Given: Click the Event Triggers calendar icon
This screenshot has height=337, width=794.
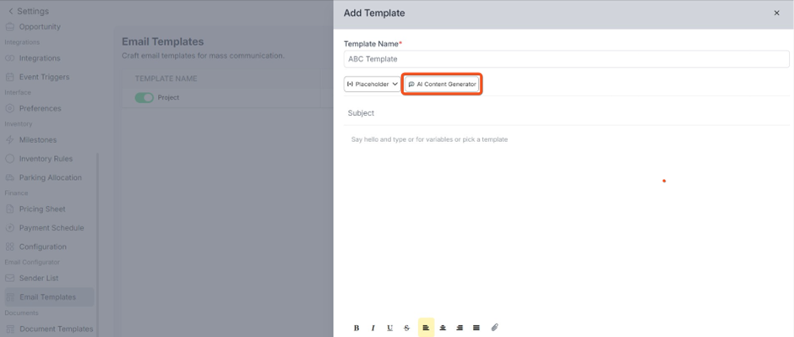Looking at the screenshot, I should pyautogui.click(x=9, y=77).
